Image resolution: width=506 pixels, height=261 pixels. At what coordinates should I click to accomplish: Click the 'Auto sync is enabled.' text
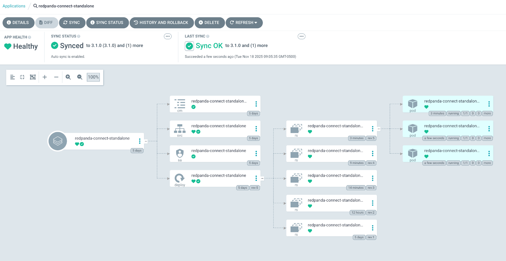(68, 57)
